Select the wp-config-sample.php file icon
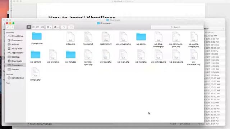The height and width of the screenshot is (129, 230). pos(194,37)
